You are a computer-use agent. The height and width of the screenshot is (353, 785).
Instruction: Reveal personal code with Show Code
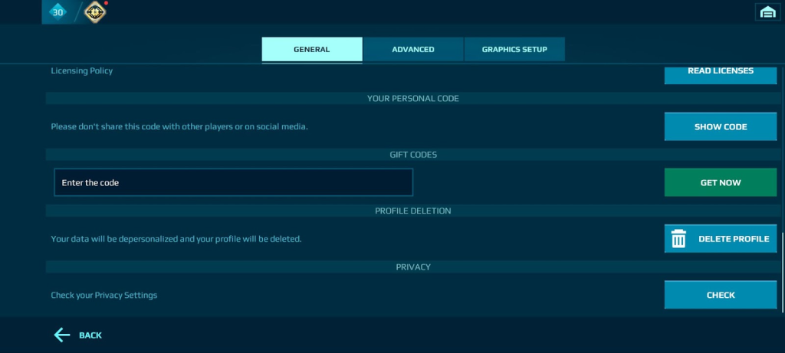(720, 126)
